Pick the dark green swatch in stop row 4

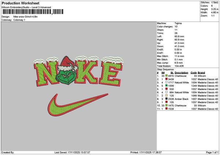click(166, 86)
